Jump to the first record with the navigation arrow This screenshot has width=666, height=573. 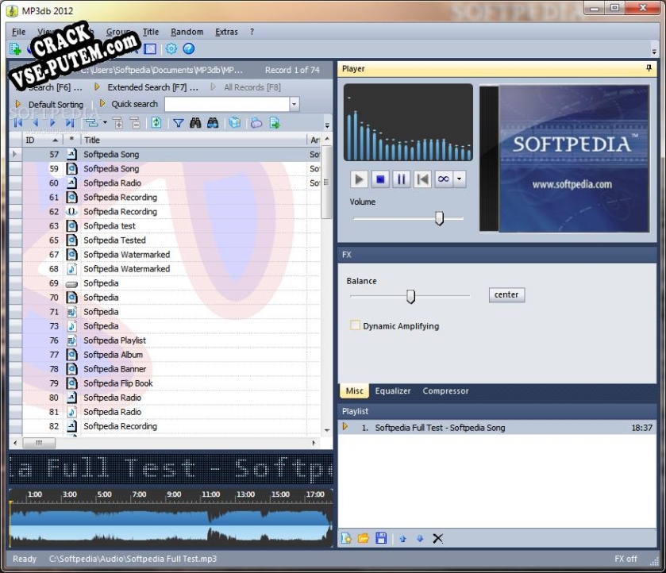coord(17,123)
